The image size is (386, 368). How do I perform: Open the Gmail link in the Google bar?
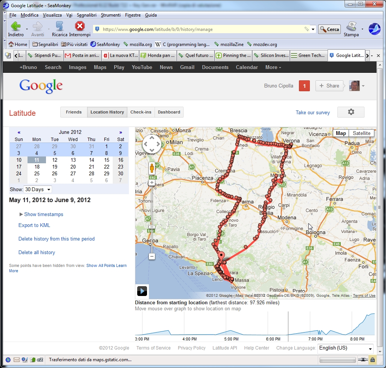pyautogui.click(x=187, y=67)
